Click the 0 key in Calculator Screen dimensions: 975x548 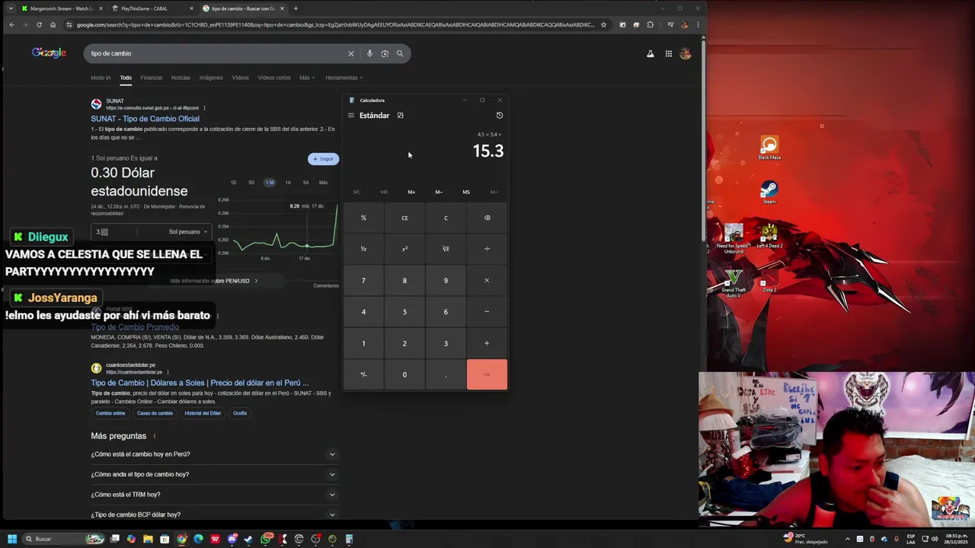tap(404, 374)
